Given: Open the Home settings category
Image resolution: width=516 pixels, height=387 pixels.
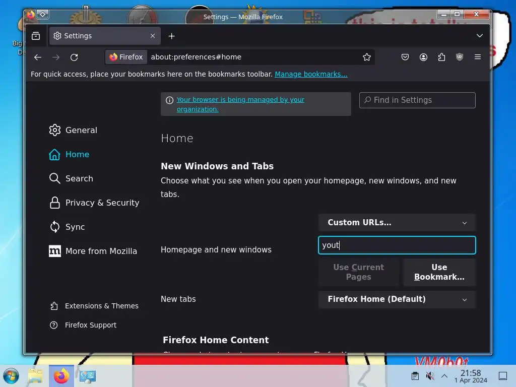Looking at the screenshot, I should (69, 154).
